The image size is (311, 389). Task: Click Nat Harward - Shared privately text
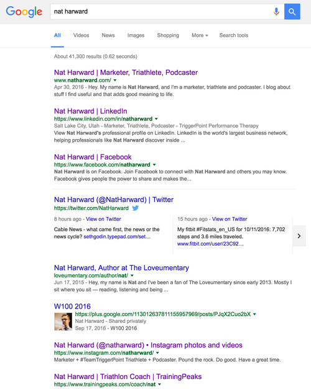(111, 321)
